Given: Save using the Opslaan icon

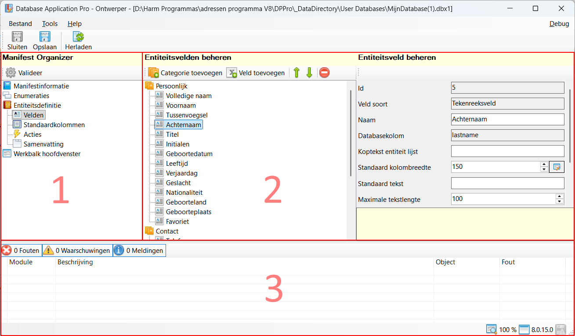Looking at the screenshot, I should tap(45, 37).
